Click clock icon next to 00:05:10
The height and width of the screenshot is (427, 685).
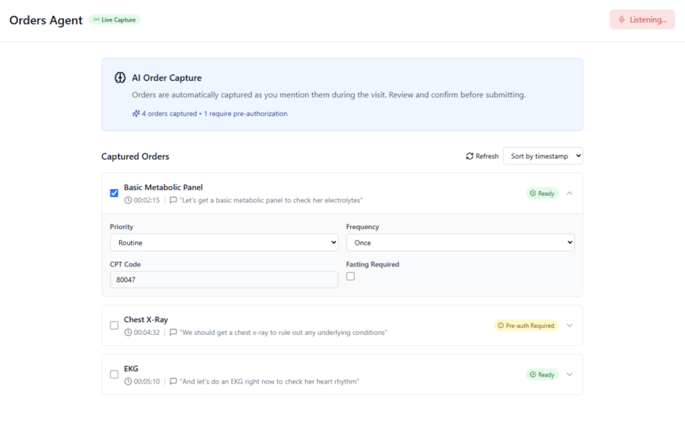[128, 382]
